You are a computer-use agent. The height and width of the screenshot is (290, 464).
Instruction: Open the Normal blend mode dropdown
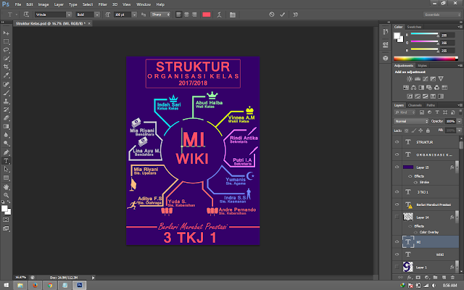(410, 120)
